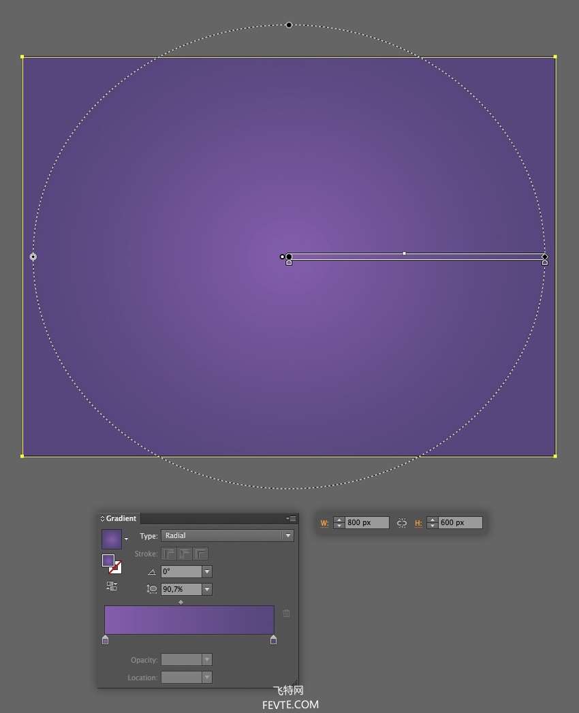Screen dimensions: 579x713
Task: Click the resize grip of Gradient panel
Action: coord(296,684)
